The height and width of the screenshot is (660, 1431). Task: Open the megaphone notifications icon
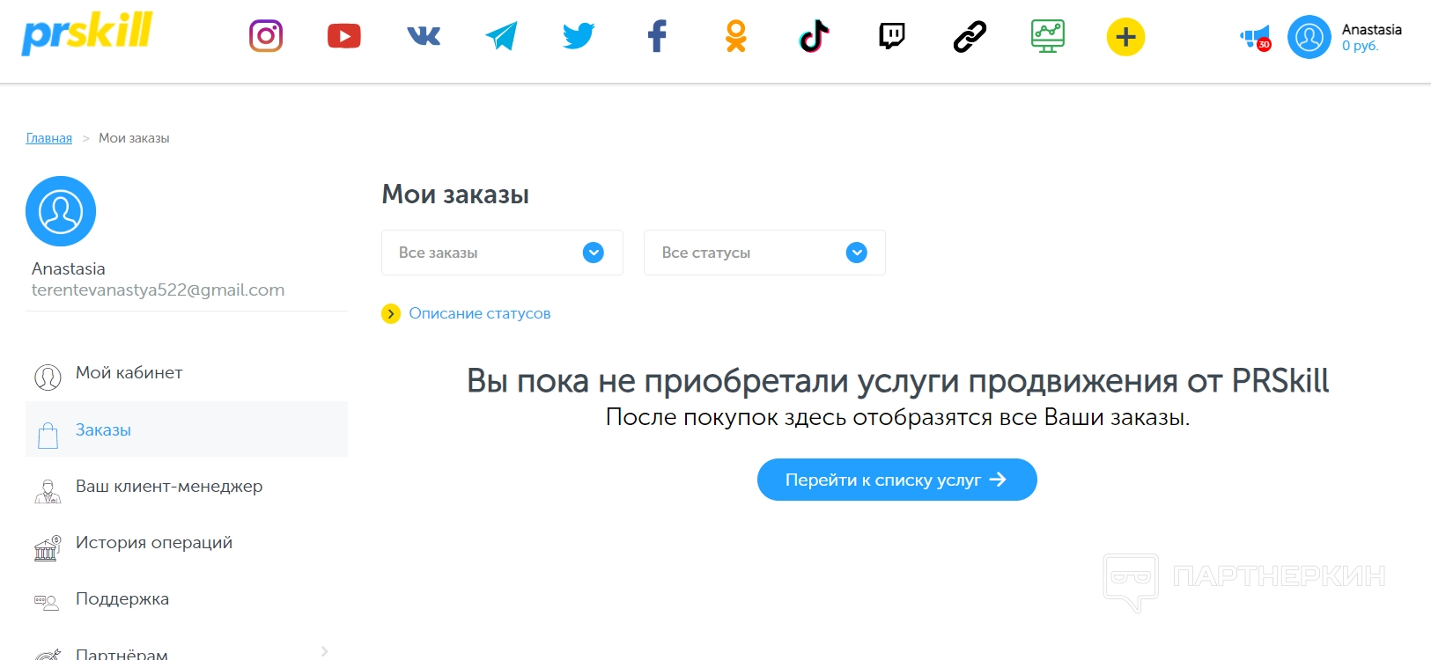pos(1255,38)
